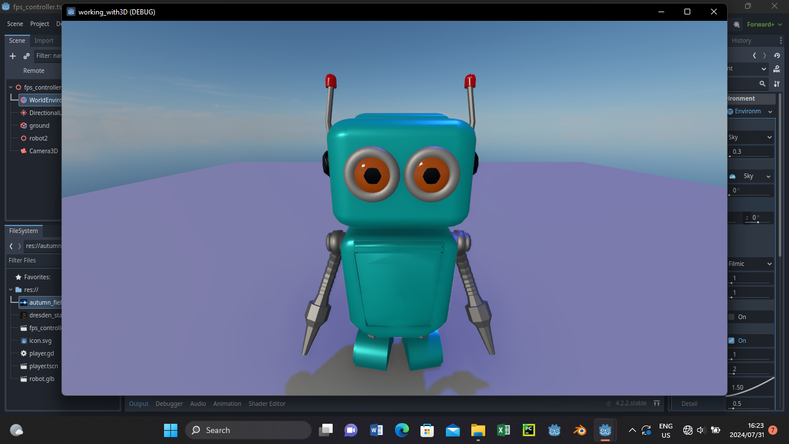Click the Instantiate Child Scene link icon

pyautogui.click(x=26, y=55)
